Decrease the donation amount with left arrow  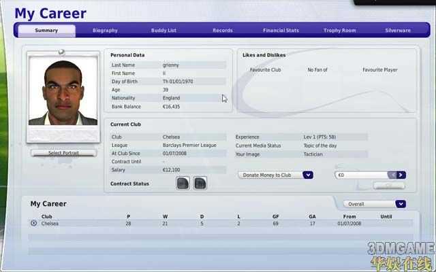click(393, 175)
